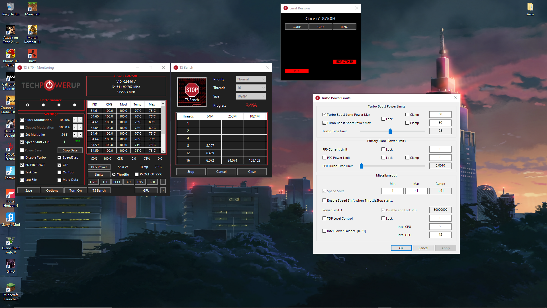Select the Grand Theft Auto V desktop icon
The height and width of the screenshot is (308, 547).
pos(11,245)
